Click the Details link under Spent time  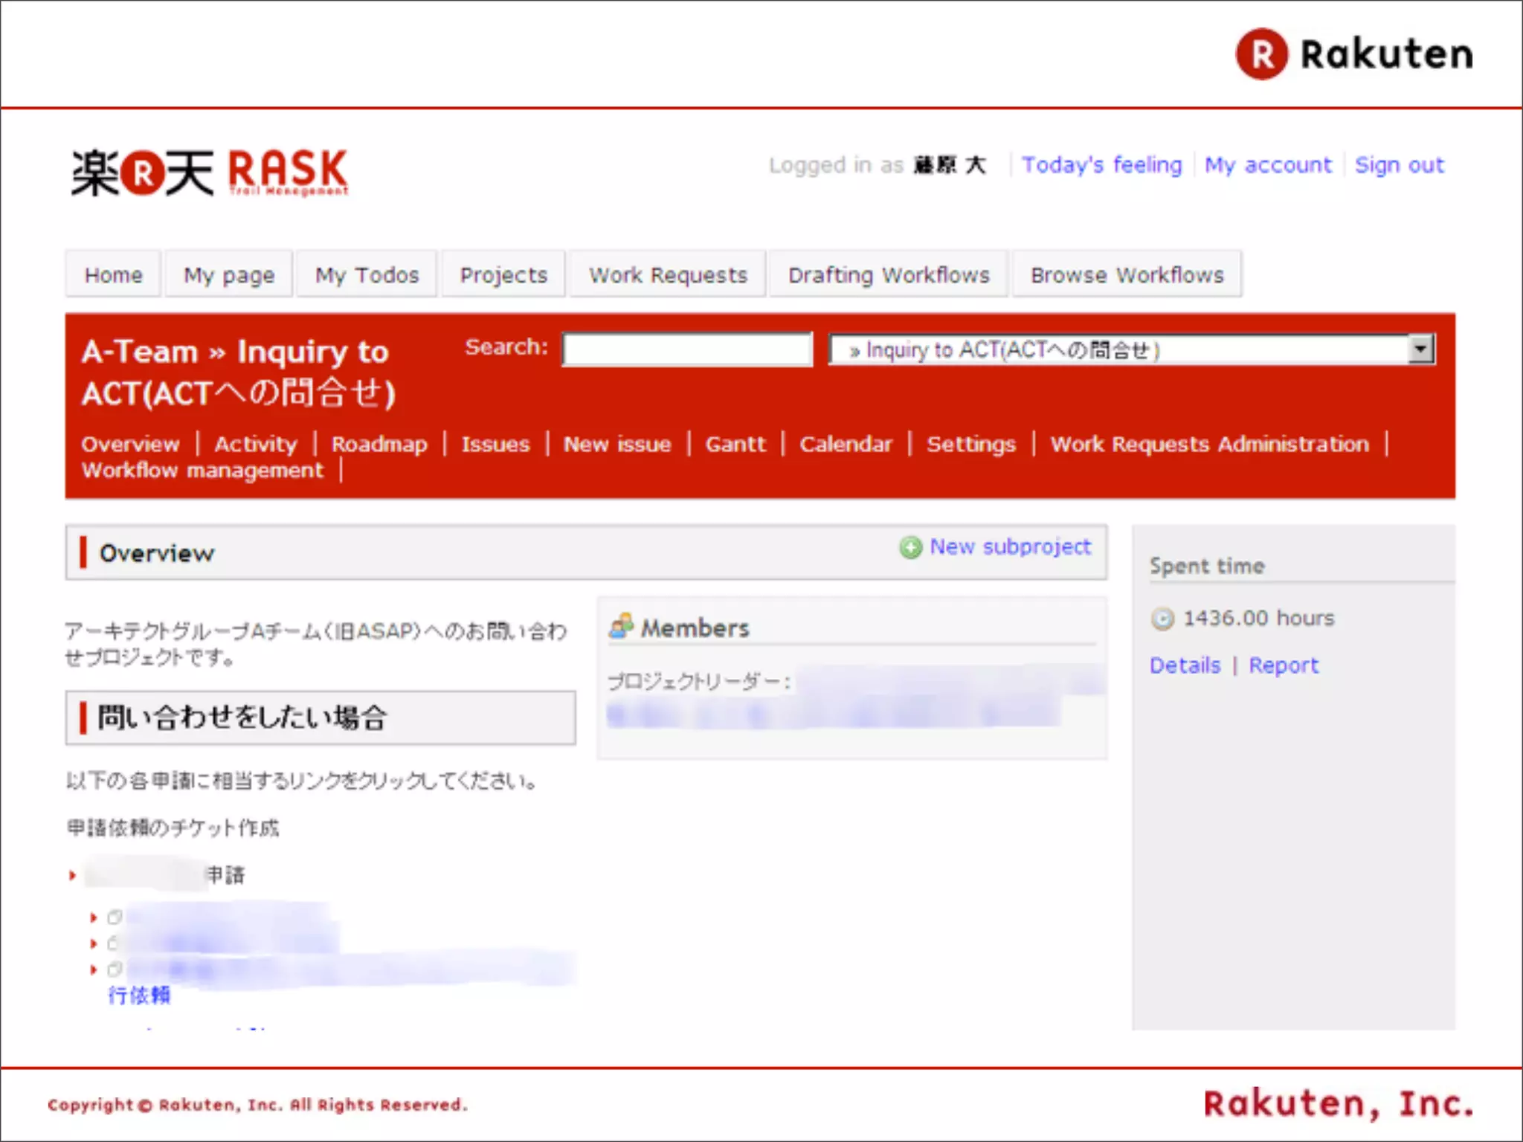point(1185,665)
